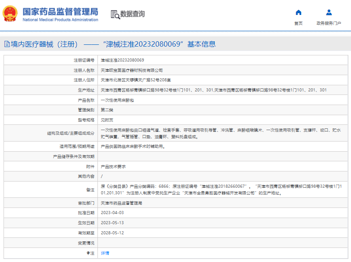
Task: Click the 注册人住所 label
Action: (x=84, y=80)
